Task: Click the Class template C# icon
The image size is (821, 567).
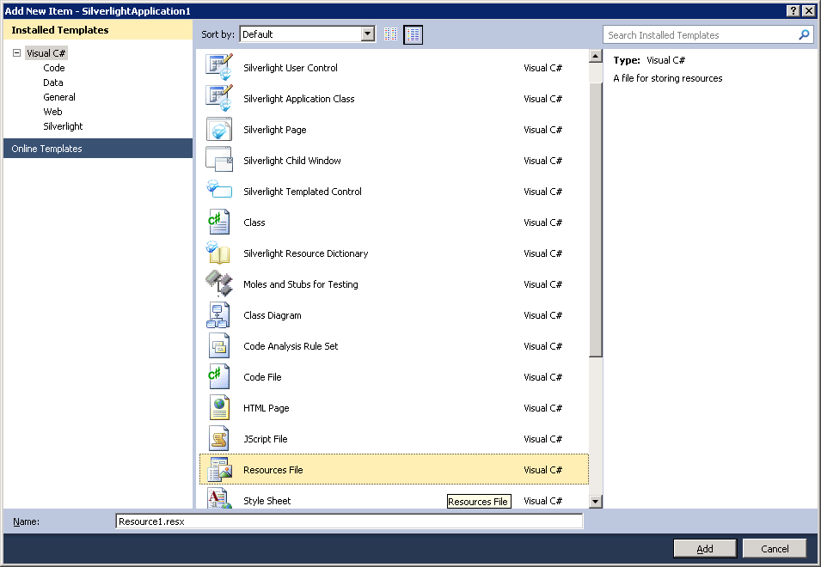Action: click(x=219, y=223)
